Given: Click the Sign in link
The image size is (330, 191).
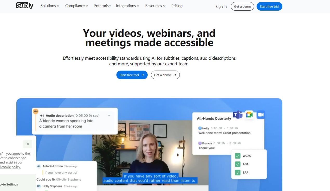Looking at the screenshot, I should click(221, 6).
